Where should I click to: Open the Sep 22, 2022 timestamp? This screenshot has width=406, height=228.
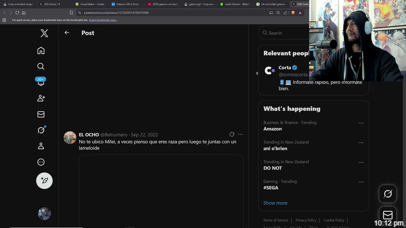click(144, 135)
